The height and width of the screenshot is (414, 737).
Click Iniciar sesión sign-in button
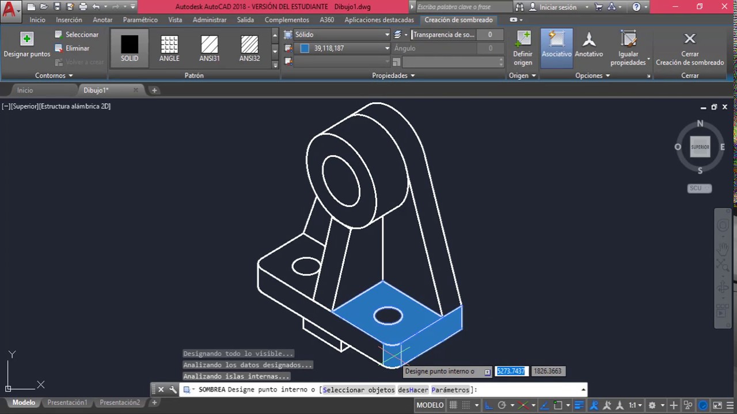557,7
